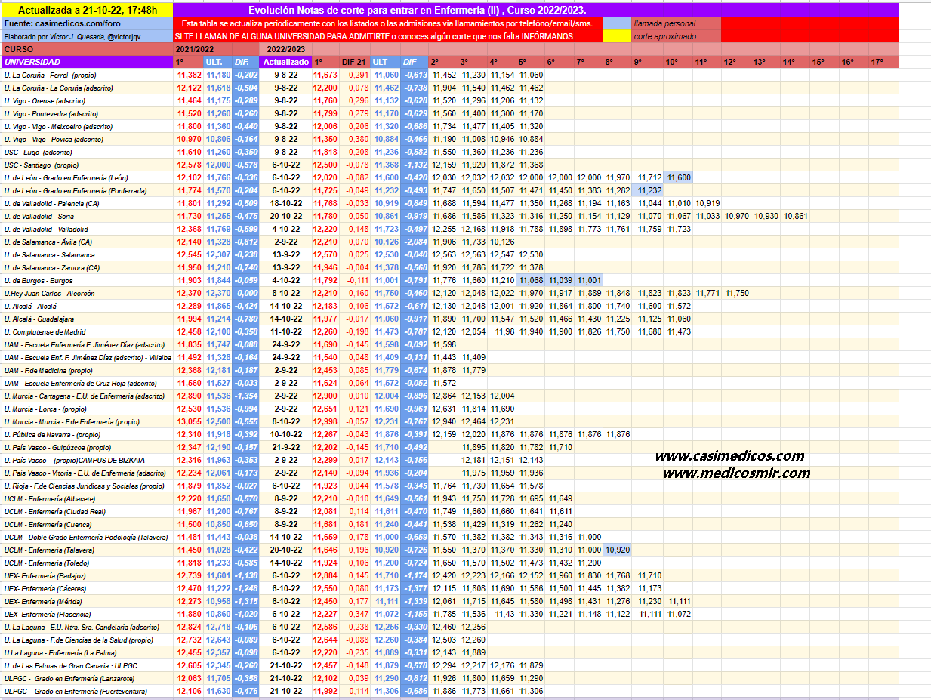This screenshot has width=931, height=700.
Task: Click the -1,354 DIF value in the Cartagena row
Action: 245,396
